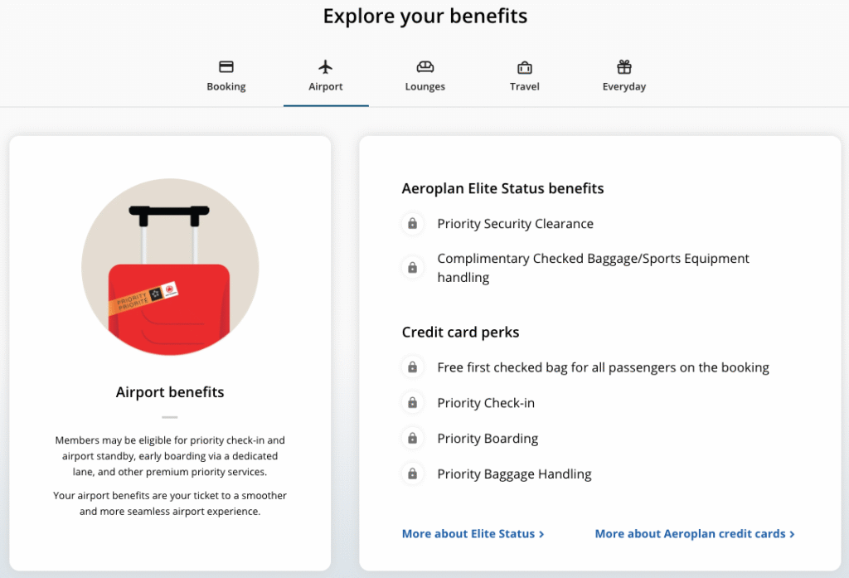Viewport: 849px width, 578px height.
Task: Click the Airport airplane icon
Action: coord(325,66)
